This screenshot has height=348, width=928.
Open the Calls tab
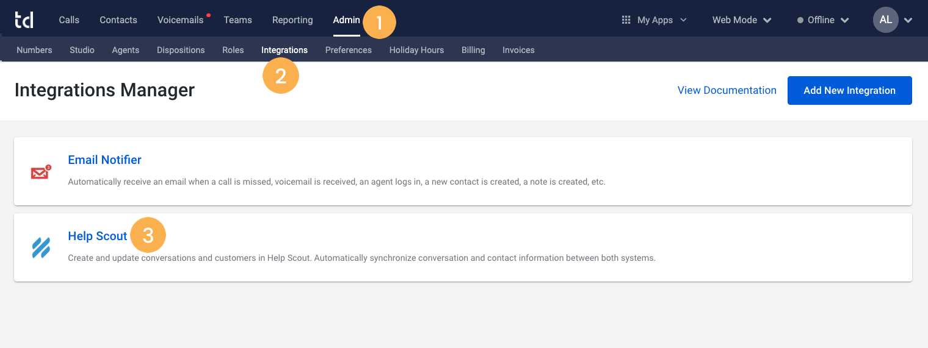pos(69,20)
